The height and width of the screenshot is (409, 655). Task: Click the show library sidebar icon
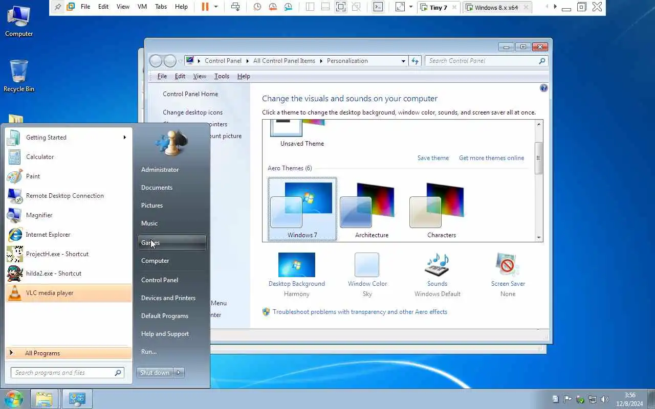click(310, 7)
